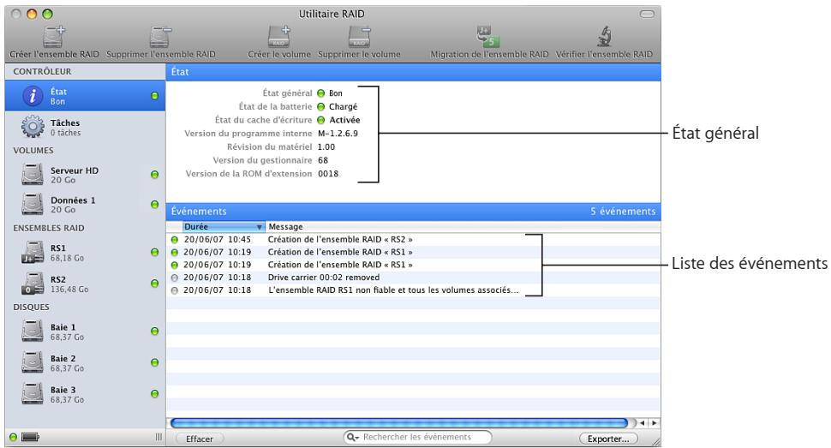Select RS2 RAID set icon
Viewport: 831px width, 448px height.
(x=33, y=284)
